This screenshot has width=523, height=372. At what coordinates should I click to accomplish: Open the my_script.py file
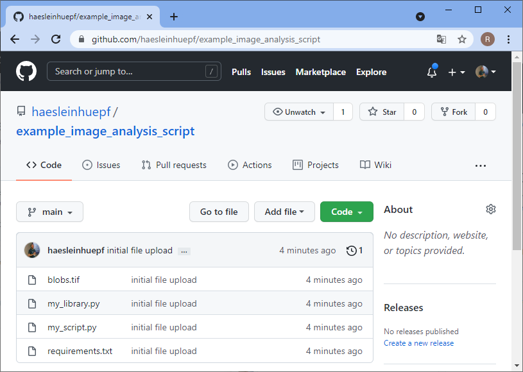tap(72, 327)
